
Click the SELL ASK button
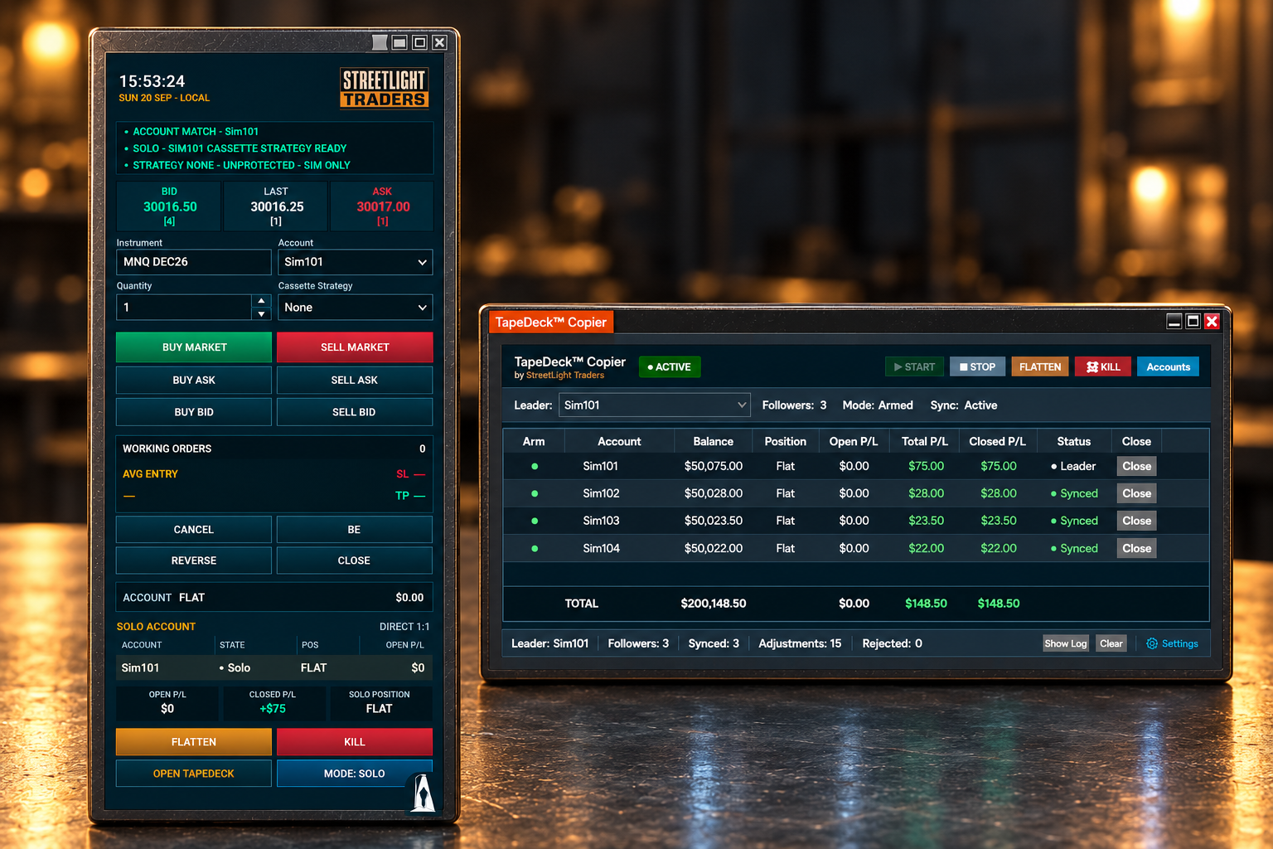(x=355, y=380)
